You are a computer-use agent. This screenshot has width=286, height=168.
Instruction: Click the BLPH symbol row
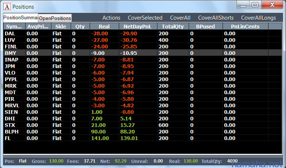(x=11, y=132)
